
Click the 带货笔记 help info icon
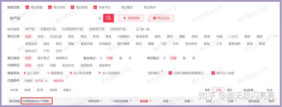pyautogui.click(x=164, y=58)
